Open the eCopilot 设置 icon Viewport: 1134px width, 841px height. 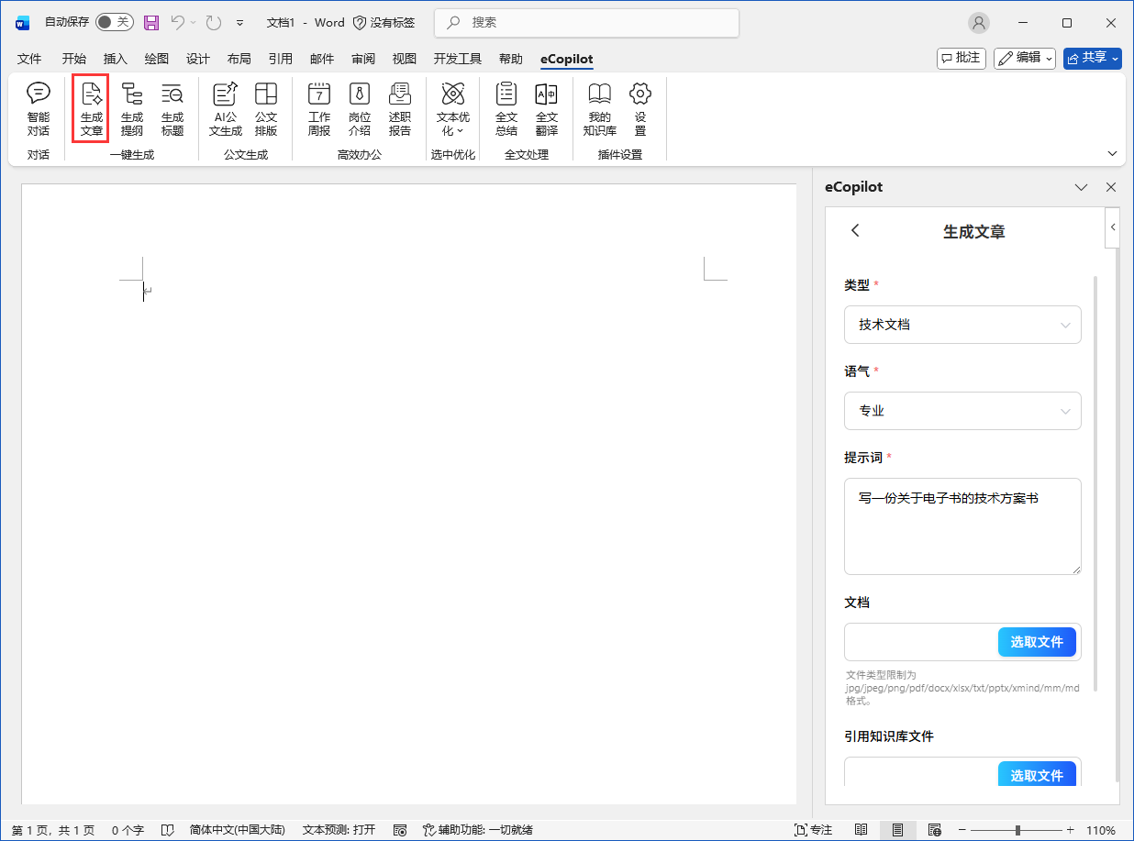[x=639, y=108]
